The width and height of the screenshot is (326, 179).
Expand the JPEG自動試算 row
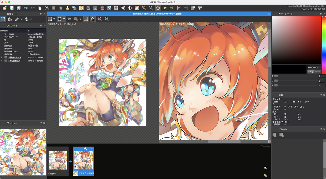pos(2,58)
